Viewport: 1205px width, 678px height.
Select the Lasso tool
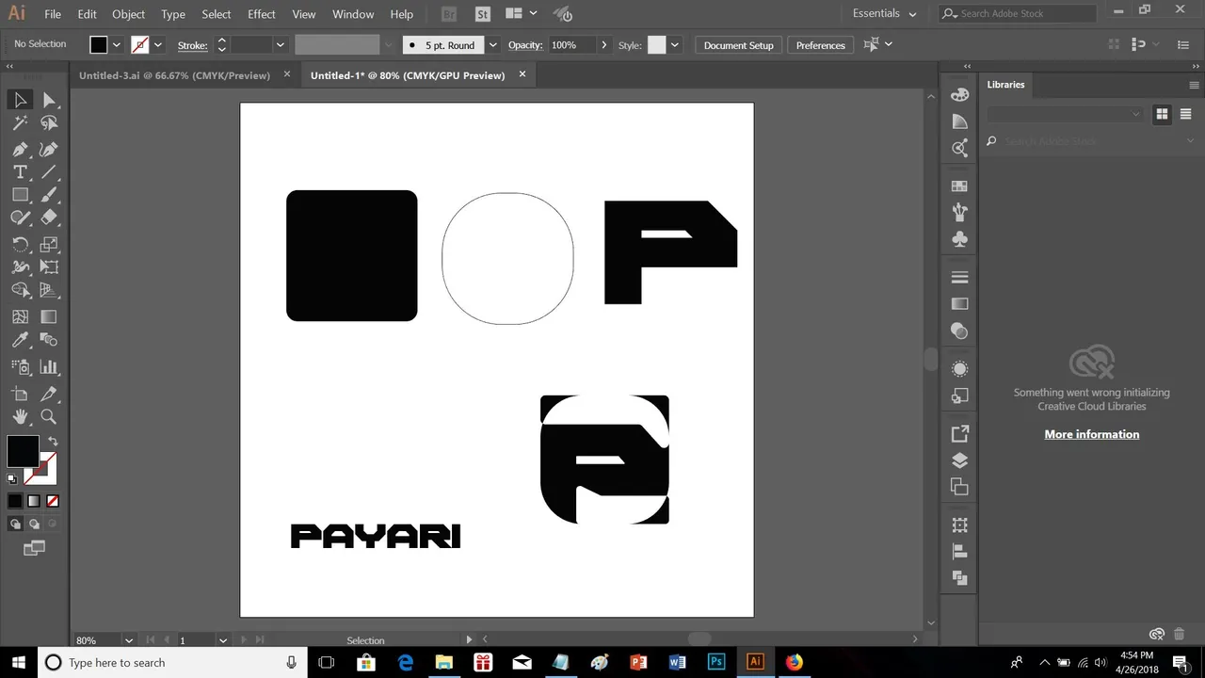pyautogui.click(x=49, y=122)
